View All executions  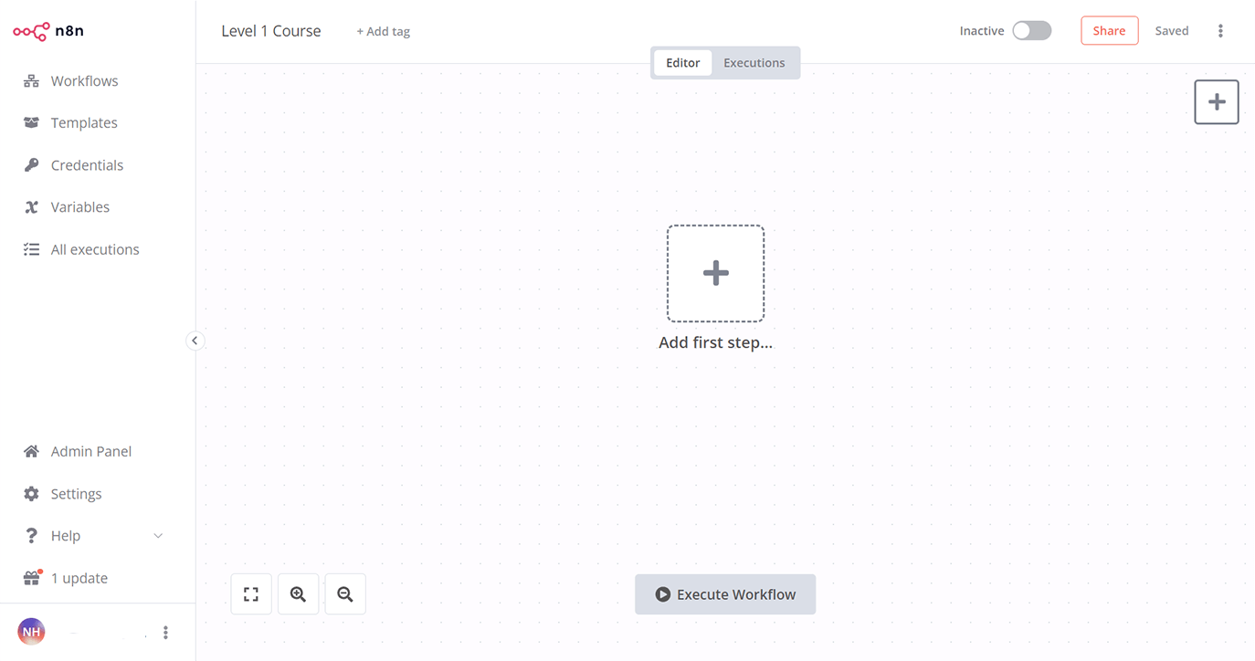tap(94, 248)
